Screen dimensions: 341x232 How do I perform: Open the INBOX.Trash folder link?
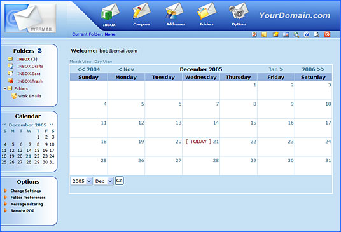tap(30, 81)
